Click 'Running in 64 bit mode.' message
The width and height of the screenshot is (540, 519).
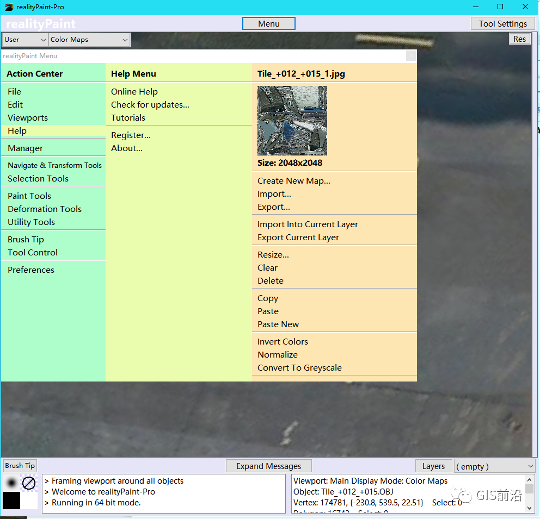[x=96, y=503]
